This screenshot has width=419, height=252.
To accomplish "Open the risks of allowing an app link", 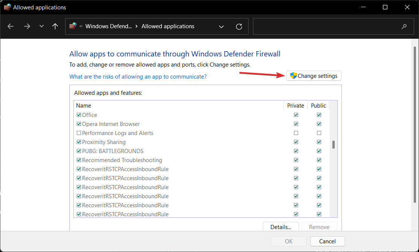I will pos(138,77).
